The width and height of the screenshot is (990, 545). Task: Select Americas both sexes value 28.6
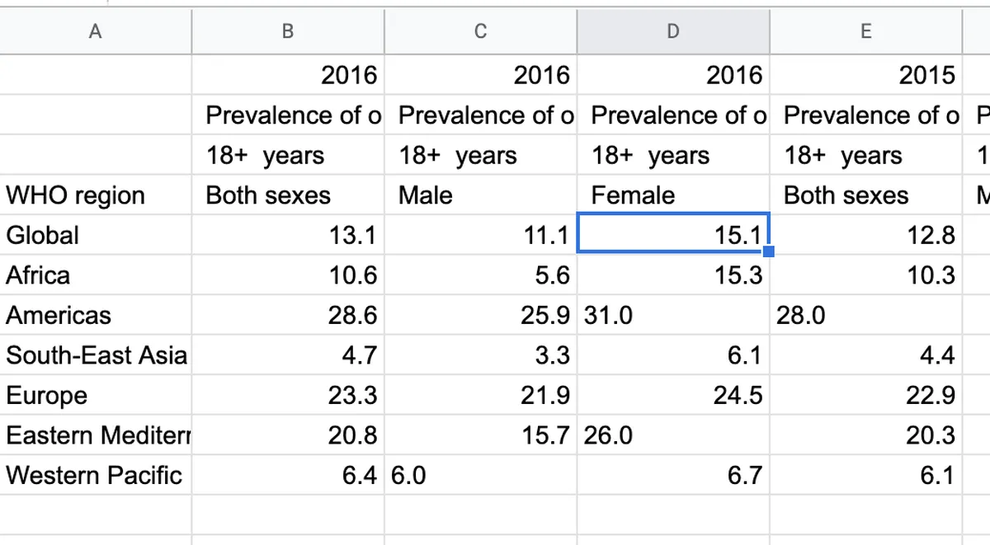pyautogui.click(x=287, y=315)
